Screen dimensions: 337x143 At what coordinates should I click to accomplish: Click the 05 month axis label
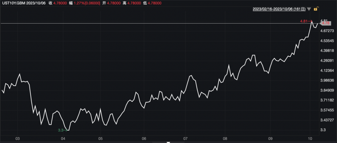(100, 139)
